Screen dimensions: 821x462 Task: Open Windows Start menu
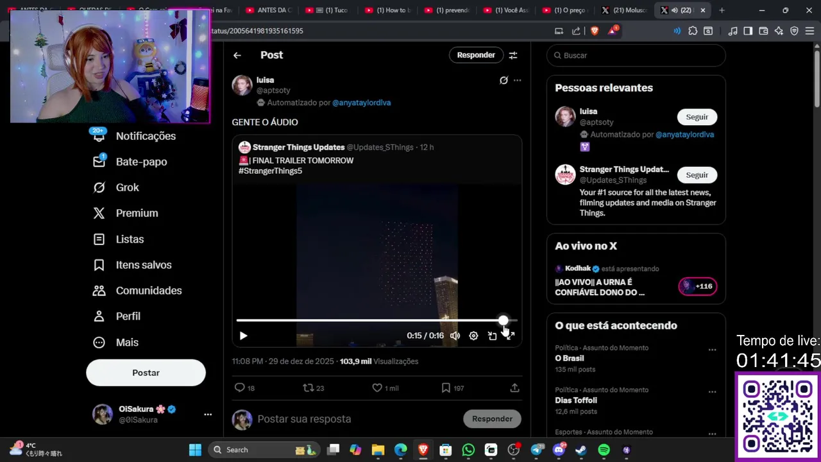pos(195,450)
